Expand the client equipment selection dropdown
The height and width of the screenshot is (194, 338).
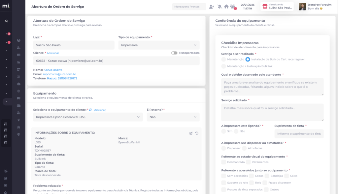pyautogui.click(x=88, y=117)
